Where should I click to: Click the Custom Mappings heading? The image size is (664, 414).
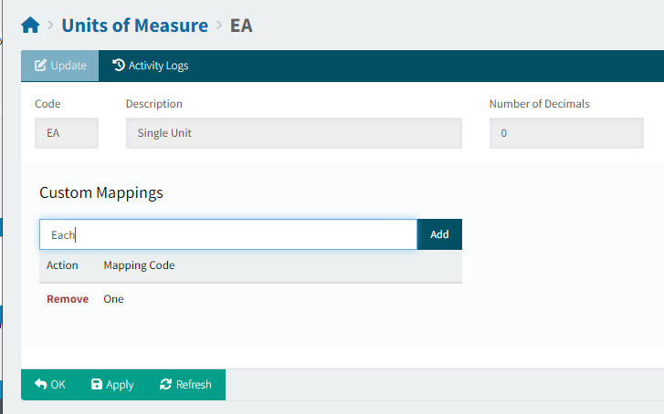pyautogui.click(x=101, y=192)
